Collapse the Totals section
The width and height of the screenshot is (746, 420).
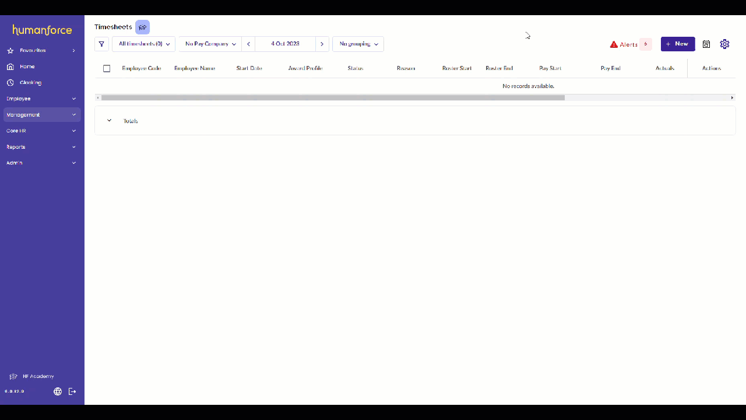point(109,121)
